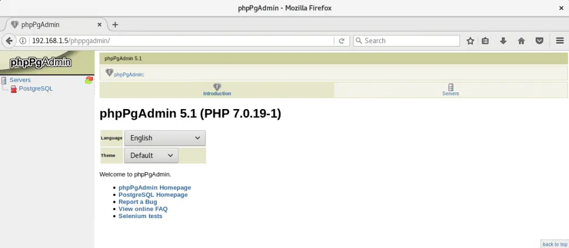
Task: Click the Theme label text
Action: (108, 156)
